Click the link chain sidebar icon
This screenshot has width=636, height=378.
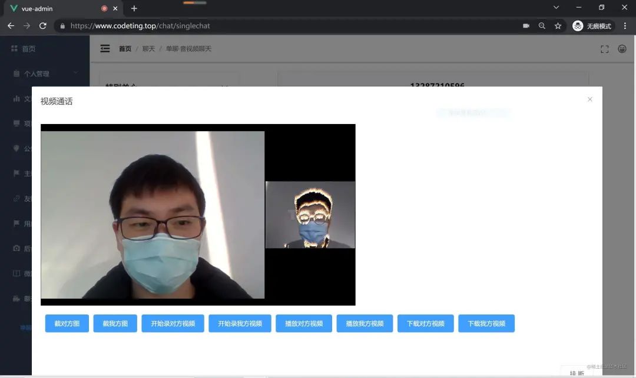[16, 198]
